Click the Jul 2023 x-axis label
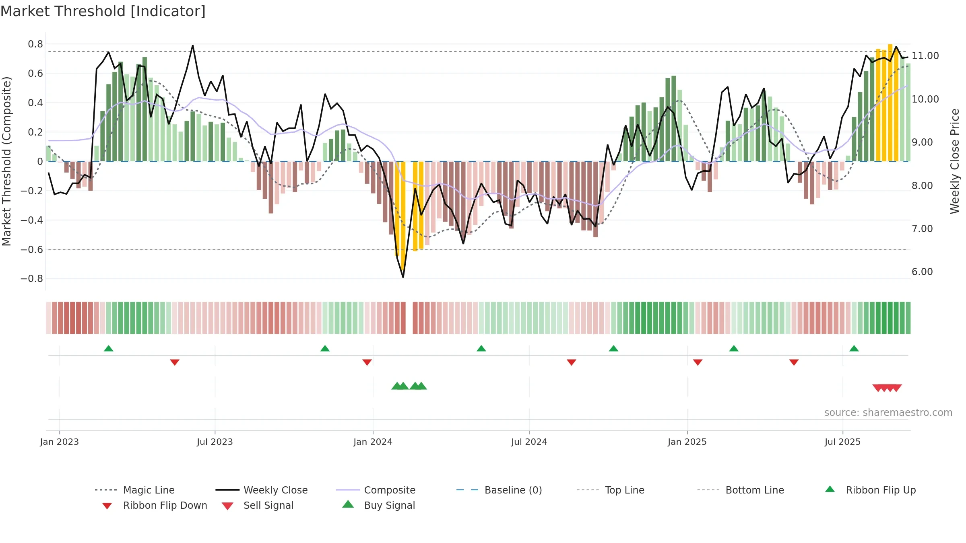 pyautogui.click(x=215, y=442)
